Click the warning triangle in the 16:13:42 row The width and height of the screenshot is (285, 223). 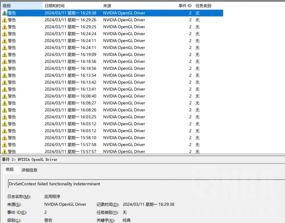tap(4, 82)
